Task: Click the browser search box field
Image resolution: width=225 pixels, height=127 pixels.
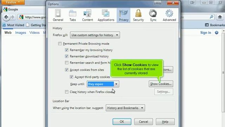Action: pyautogui.click(x=197, y=17)
